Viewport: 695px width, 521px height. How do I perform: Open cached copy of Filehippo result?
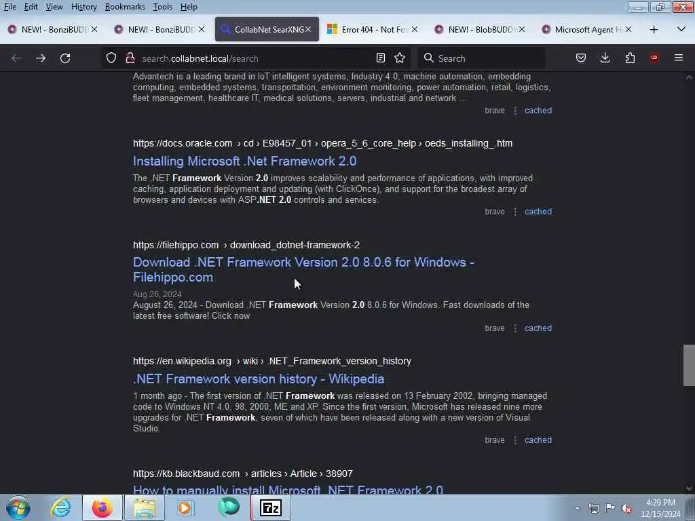tap(538, 328)
